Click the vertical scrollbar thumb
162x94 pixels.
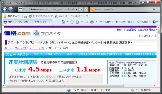click(158, 32)
